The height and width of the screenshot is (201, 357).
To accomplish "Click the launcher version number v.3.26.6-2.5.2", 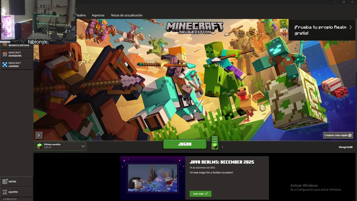I will (10, 199).
